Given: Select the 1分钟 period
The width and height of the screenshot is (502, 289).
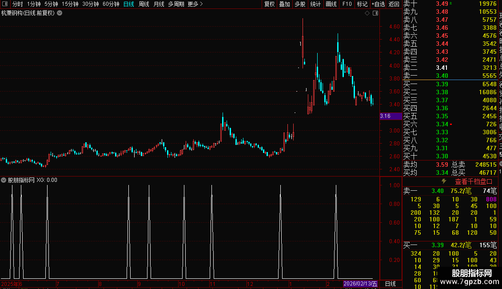Looking at the screenshot, I should (x=34, y=4).
